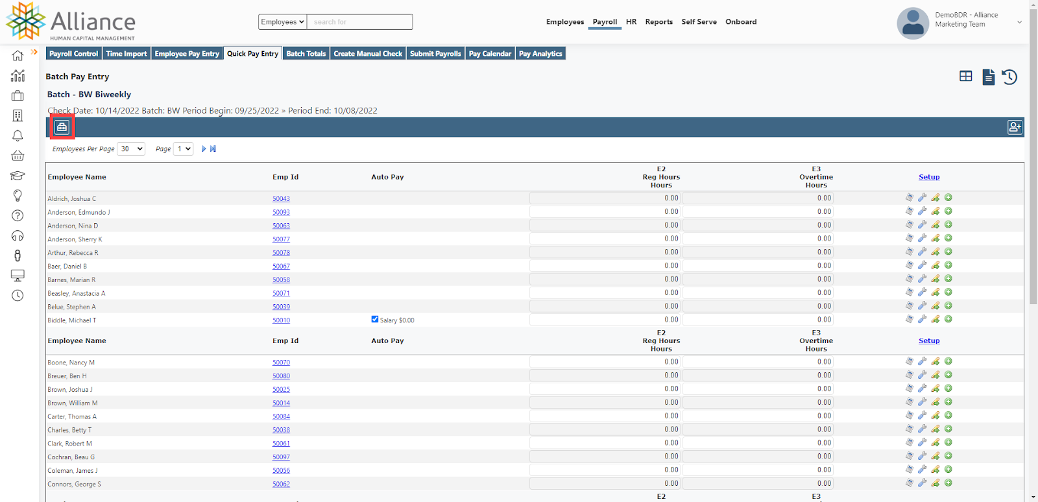This screenshot has width=1038, height=502.
Task: Expand the user account menu chevron
Action: click(x=1019, y=23)
